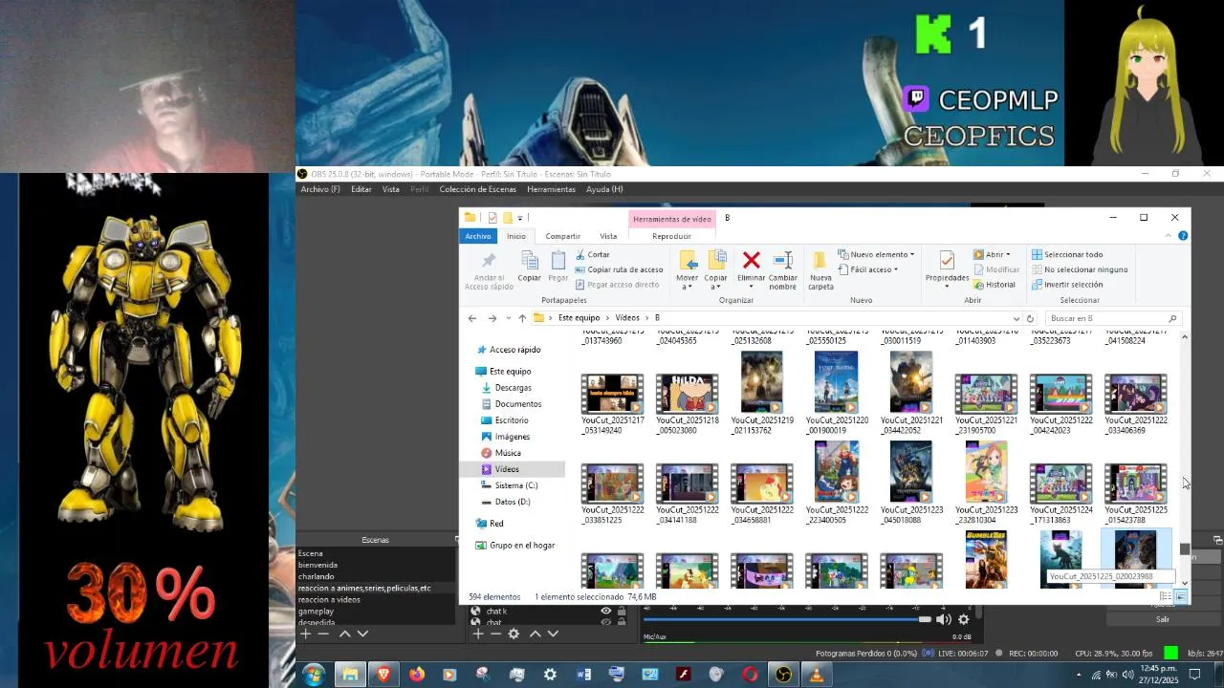Viewport: 1224px width, 688px height.
Task: Remove scene with minus in Escenas panel
Action: [x=323, y=634]
